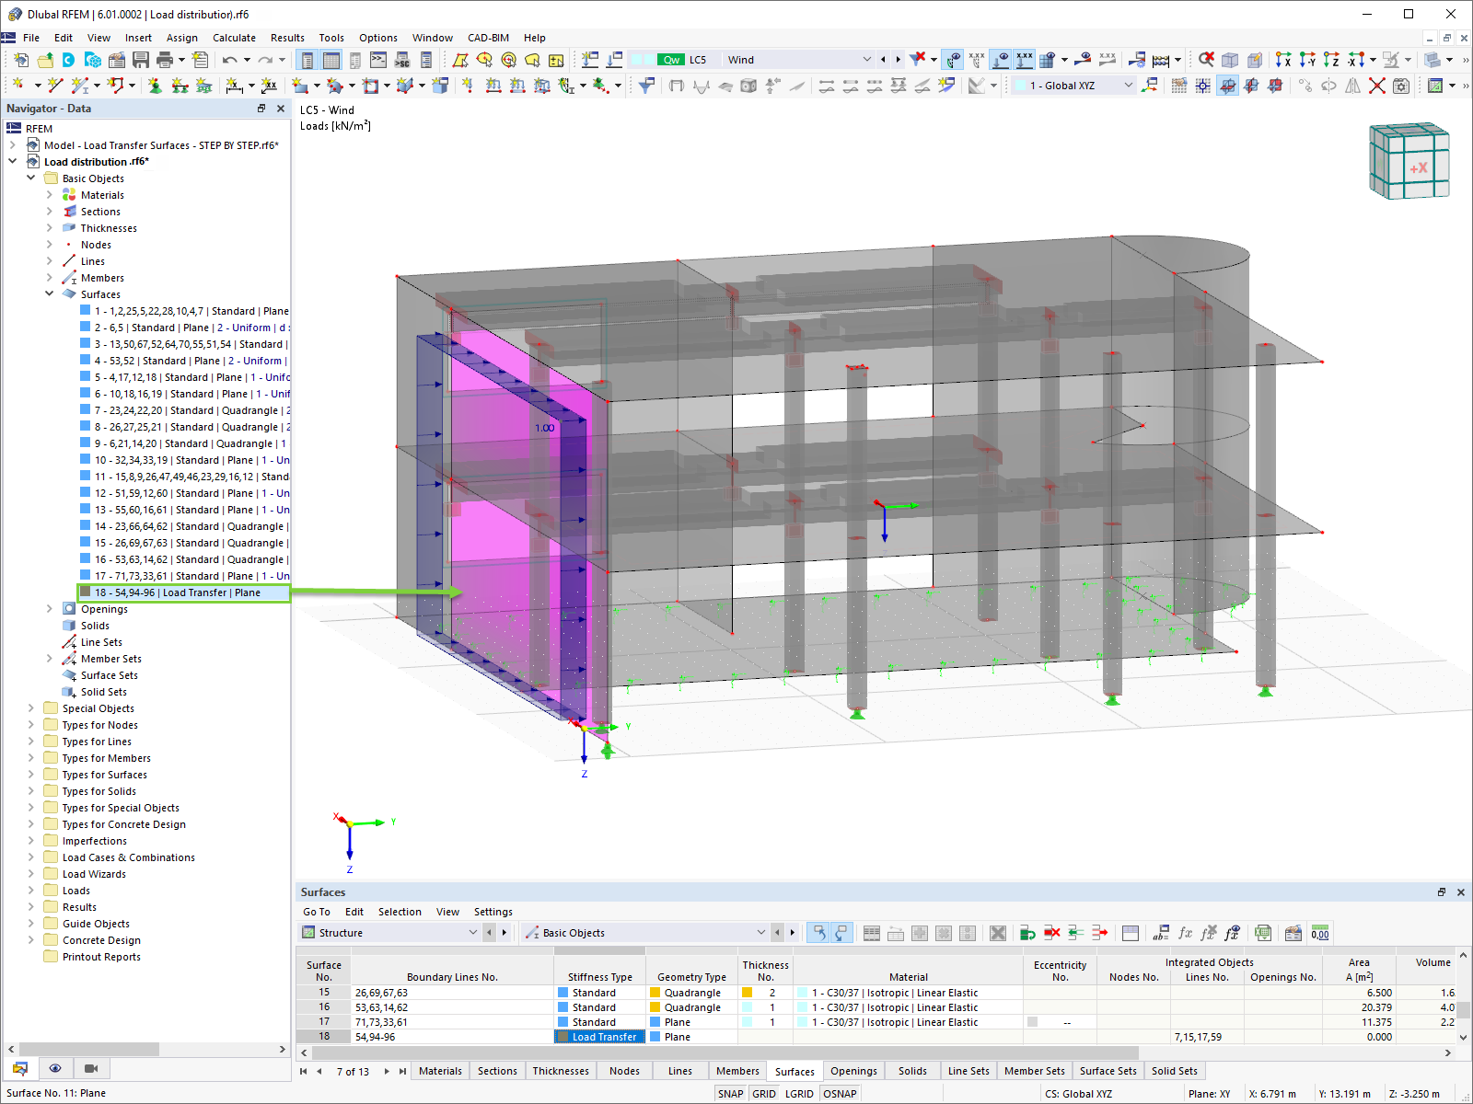Click Load Transfer swatch in row 18
Image resolution: width=1473 pixels, height=1104 pixels.
point(563,1037)
